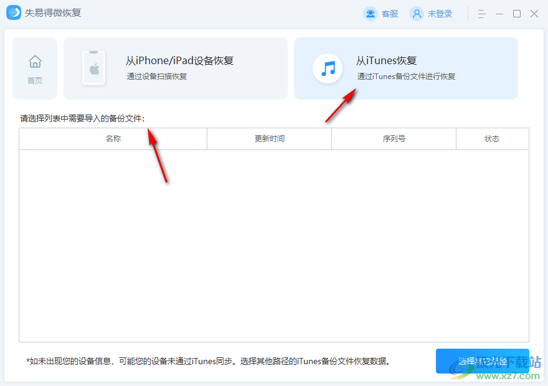The image size is (548, 386).
Task: Click 失易得微恢复 title text
Action: click(x=53, y=13)
